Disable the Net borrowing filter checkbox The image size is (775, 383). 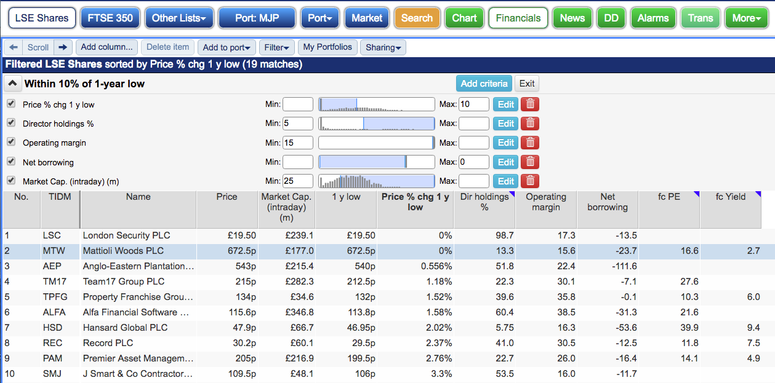10,162
